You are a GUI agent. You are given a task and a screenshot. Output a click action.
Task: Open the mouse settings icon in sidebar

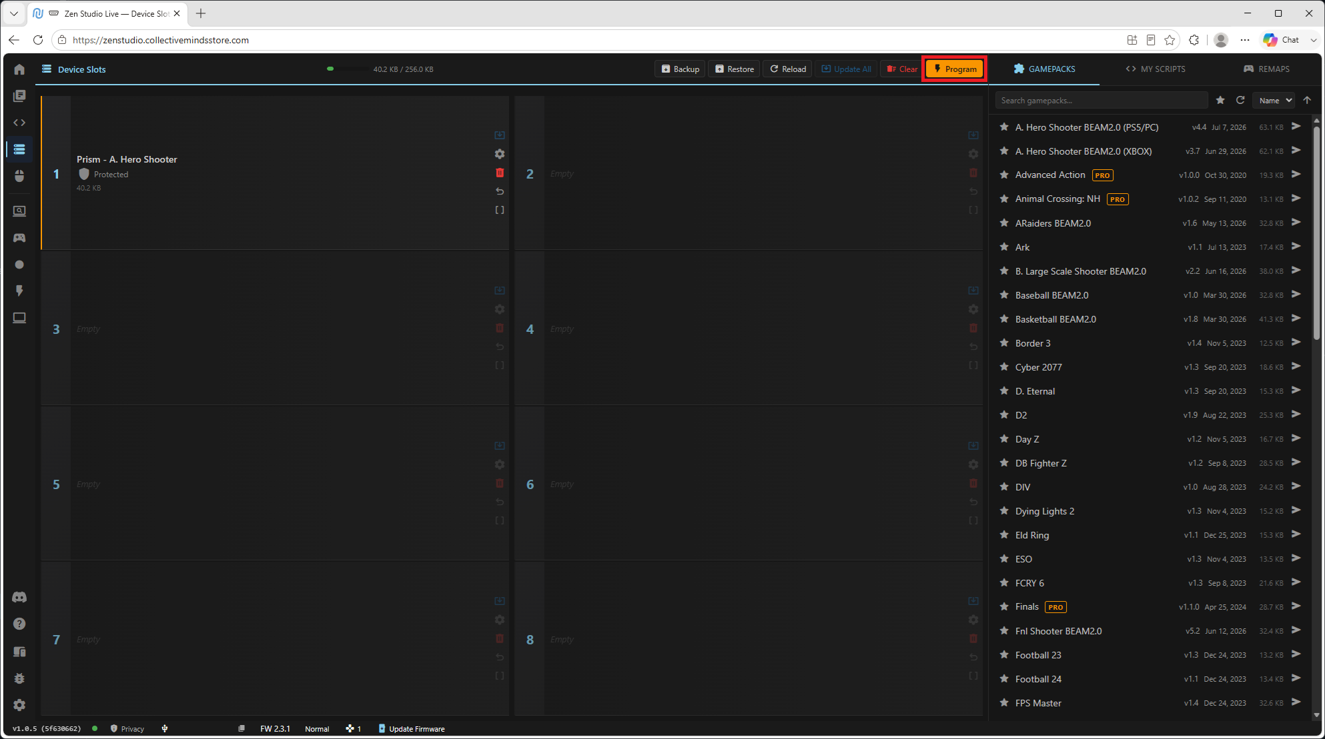[19, 176]
